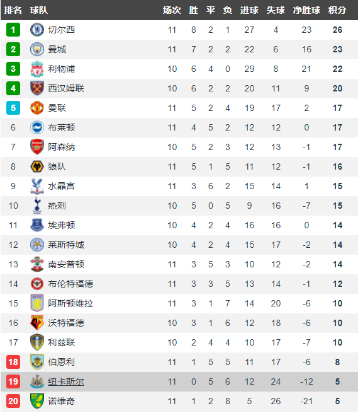The image size is (358, 413).
Task: Click the 切尔西 team name
Action: pos(62,30)
